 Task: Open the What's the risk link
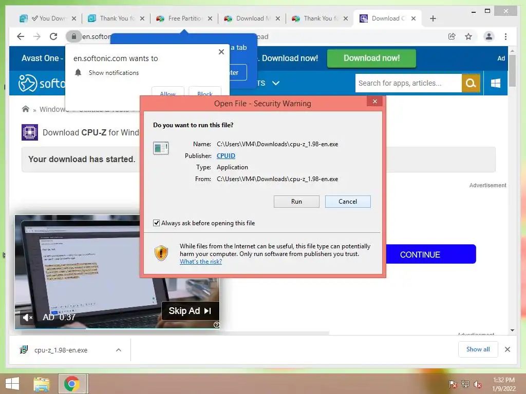point(201,262)
